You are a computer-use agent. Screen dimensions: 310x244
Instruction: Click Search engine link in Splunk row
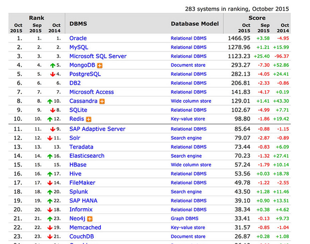tap(186, 192)
